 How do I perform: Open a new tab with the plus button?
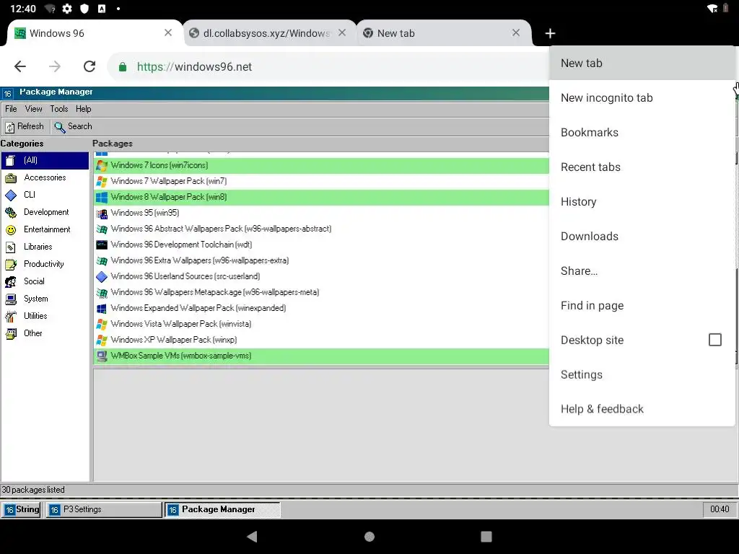[x=549, y=33]
